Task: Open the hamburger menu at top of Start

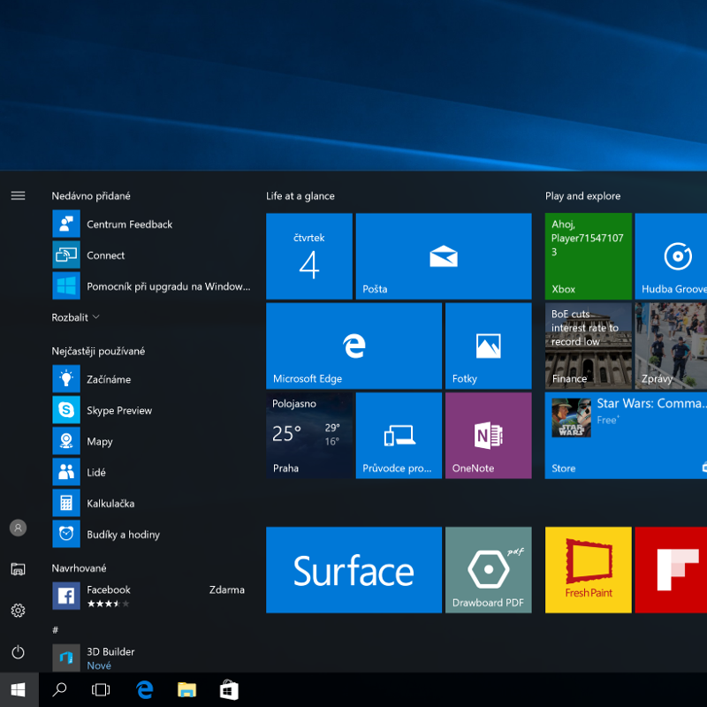Action: pyautogui.click(x=18, y=195)
